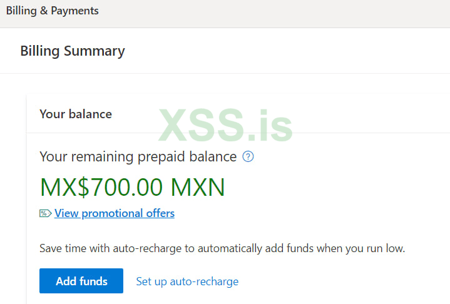This screenshot has width=450, height=304.
Task: Click the XSS.is watermark text
Action: click(x=225, y=125)
